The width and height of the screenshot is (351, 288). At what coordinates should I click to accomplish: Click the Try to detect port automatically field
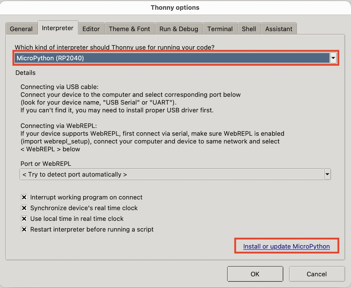tap(172, 174)
